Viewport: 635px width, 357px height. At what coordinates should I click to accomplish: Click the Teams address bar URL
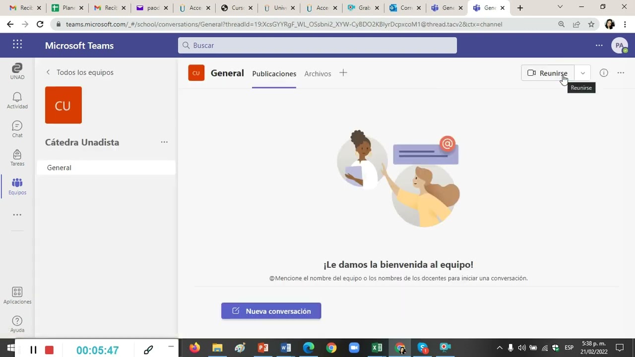(284, 24)
